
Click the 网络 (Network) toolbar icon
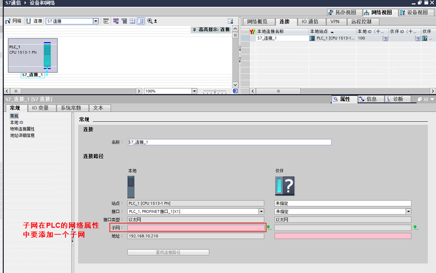point(13,21)
